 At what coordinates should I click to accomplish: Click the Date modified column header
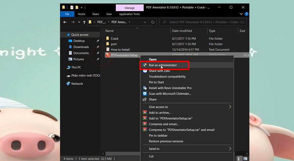(x=182, y=31)
